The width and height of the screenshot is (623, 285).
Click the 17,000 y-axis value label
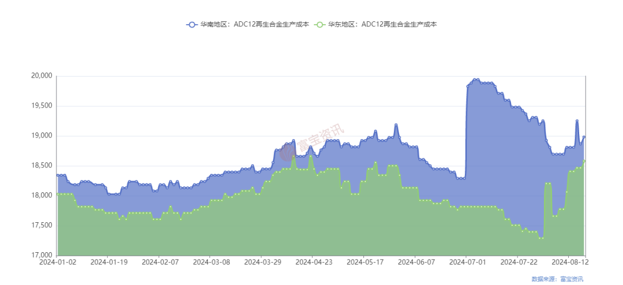coord(42,255)
